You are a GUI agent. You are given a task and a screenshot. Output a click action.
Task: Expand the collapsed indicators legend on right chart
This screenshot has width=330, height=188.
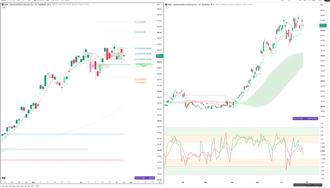coord(167,7)
